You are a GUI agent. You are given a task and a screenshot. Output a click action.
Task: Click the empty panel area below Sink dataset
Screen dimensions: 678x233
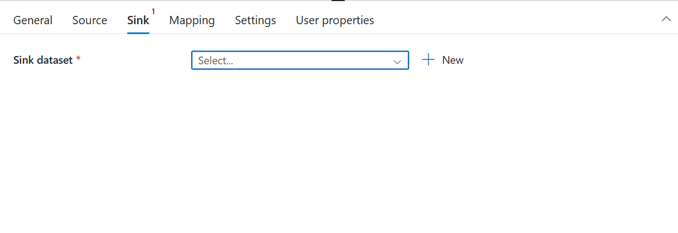330,154
